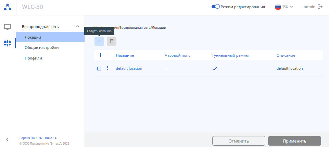Viewport: 329px width, 147px height.
Task: Open the monitoring screen icon in sidebar
Action: (8, 27)
